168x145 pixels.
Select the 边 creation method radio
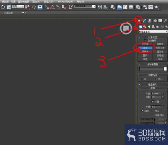(142, 79)
